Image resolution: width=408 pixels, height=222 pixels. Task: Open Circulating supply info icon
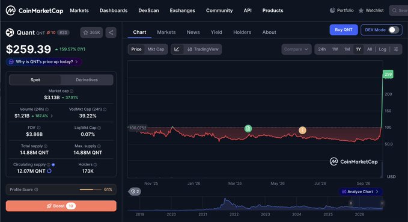pos(49,165)
